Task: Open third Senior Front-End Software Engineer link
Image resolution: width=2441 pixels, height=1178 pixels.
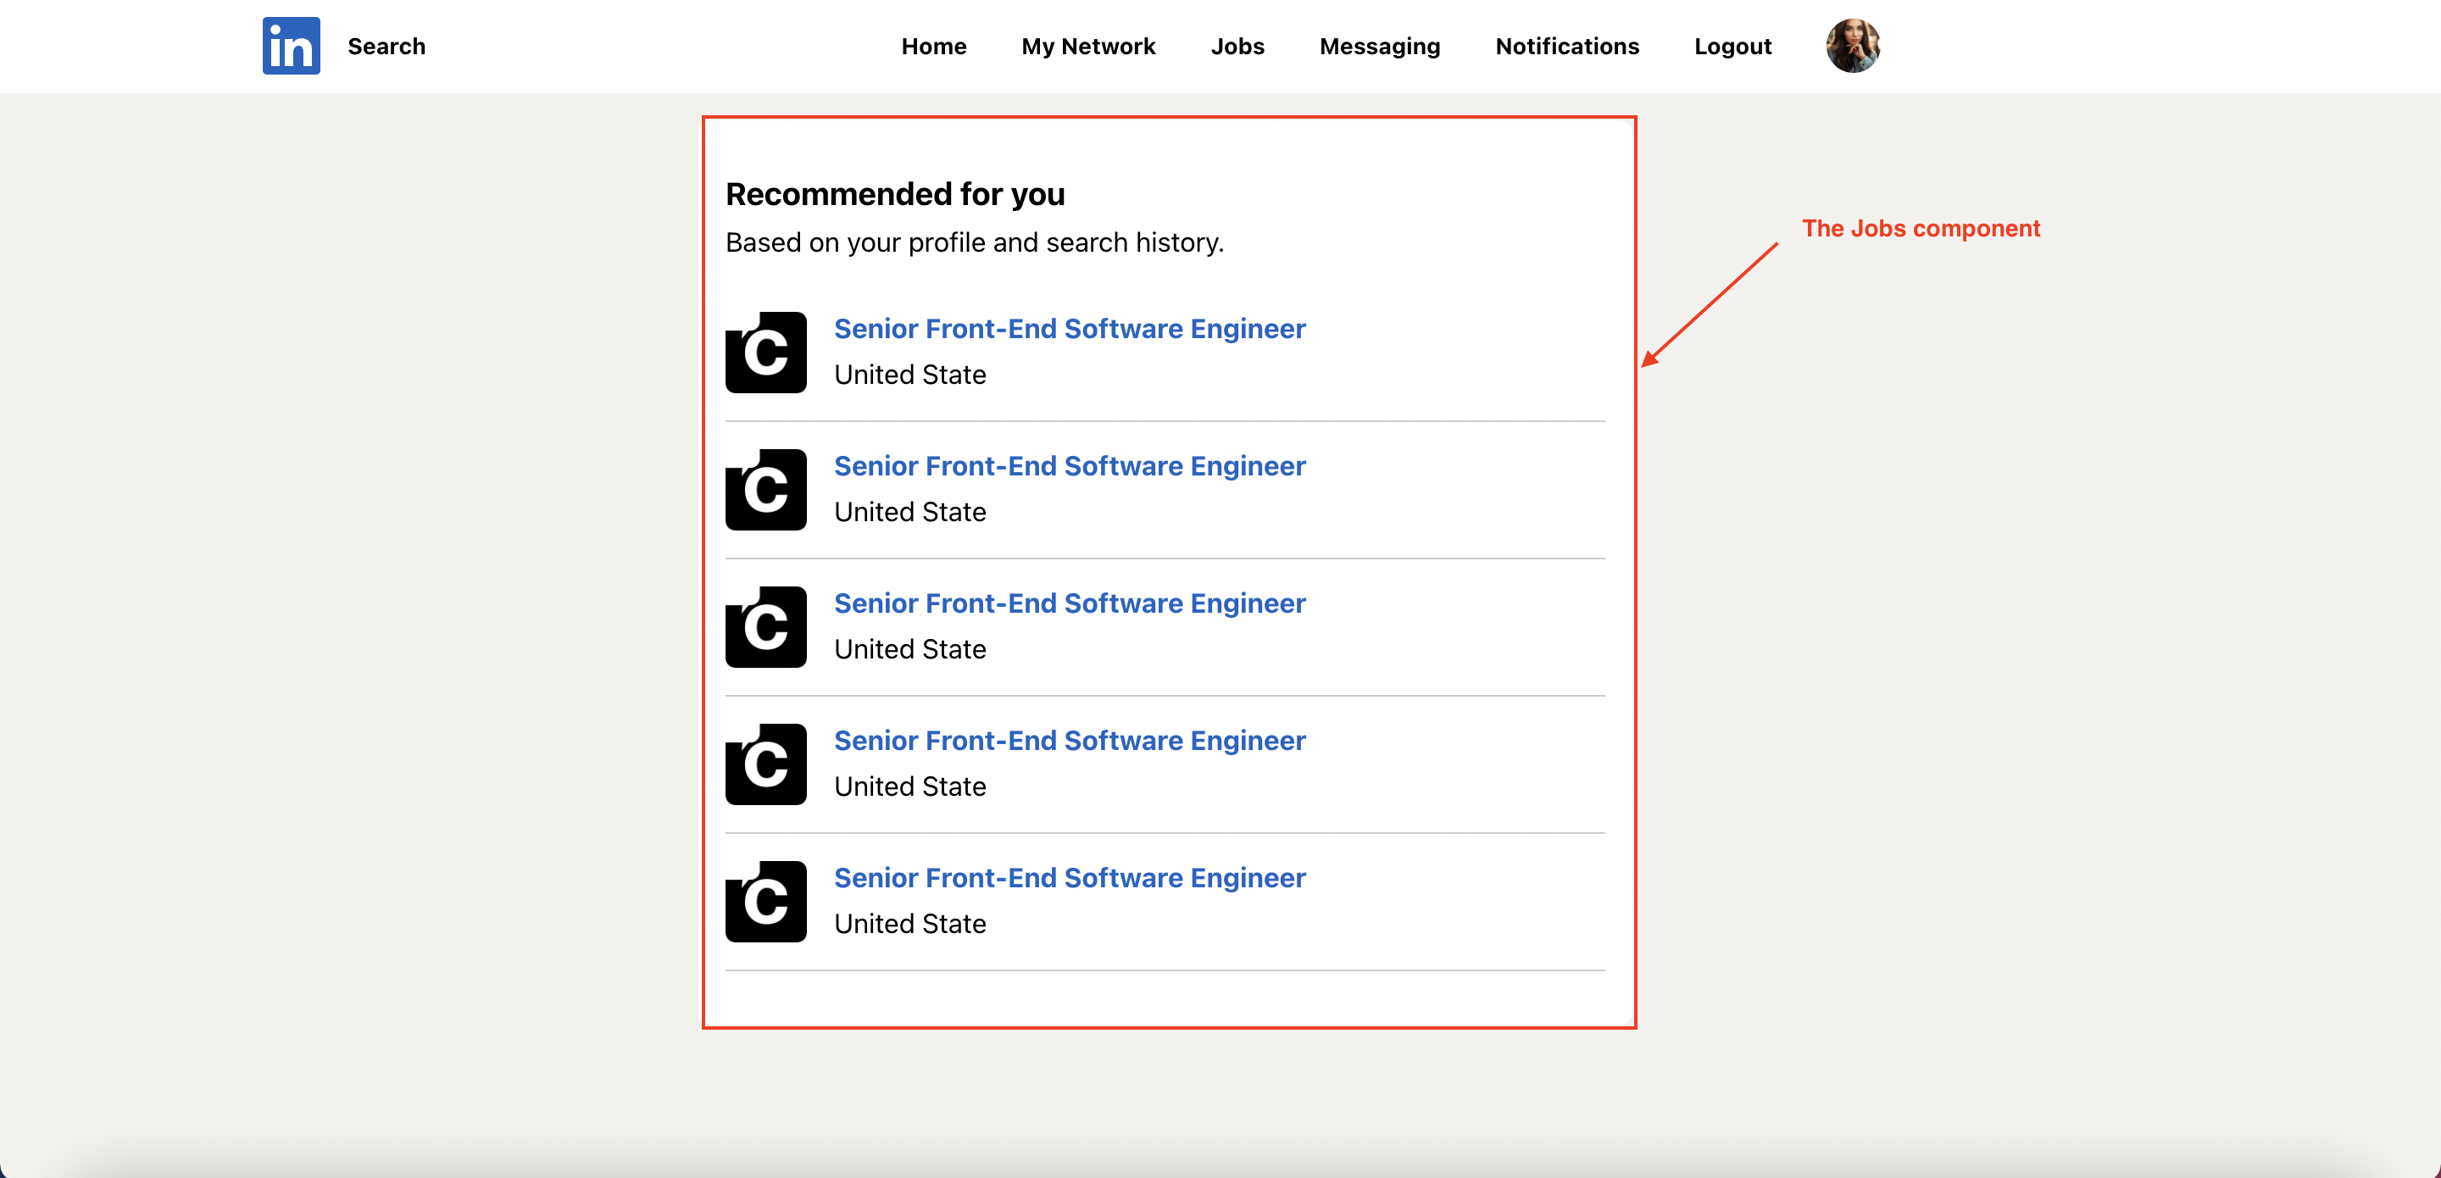Action: pos(1069,603)
